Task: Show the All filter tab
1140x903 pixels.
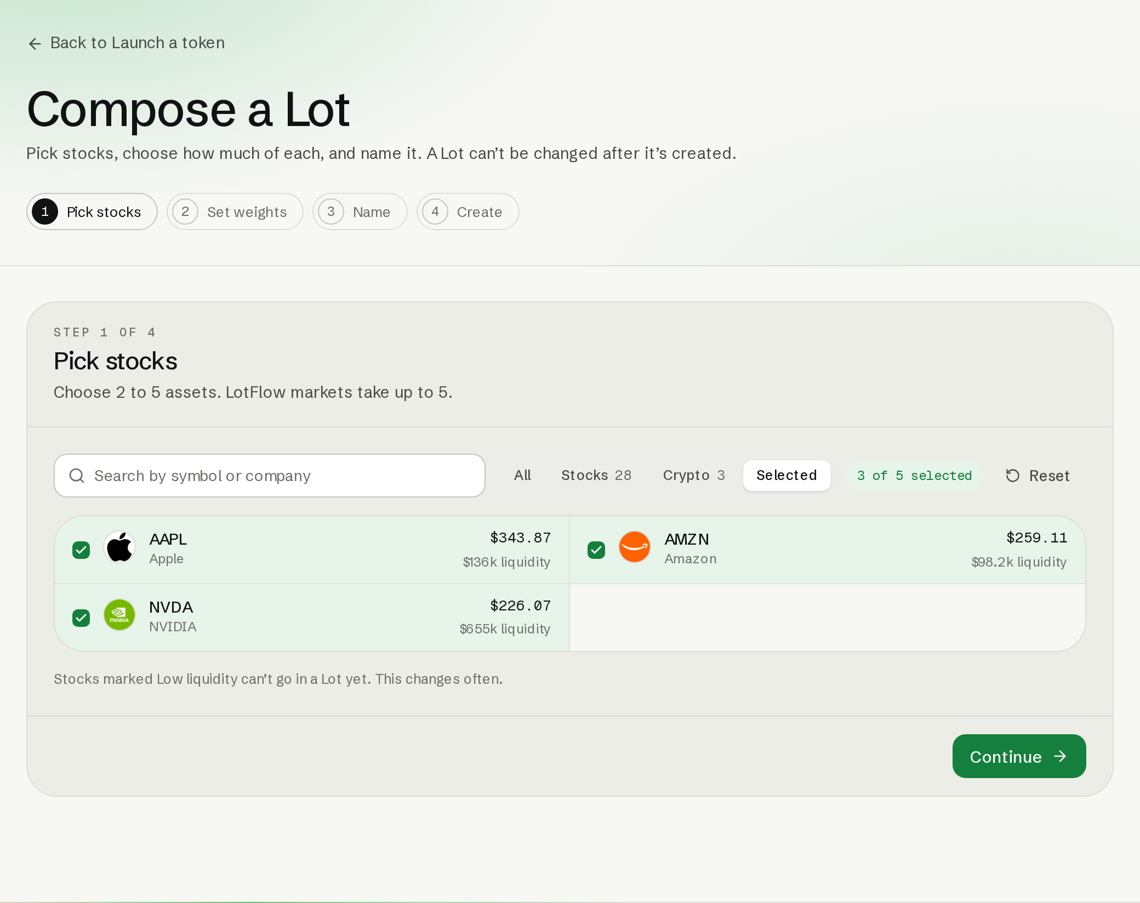Action: tap(522, 475)
